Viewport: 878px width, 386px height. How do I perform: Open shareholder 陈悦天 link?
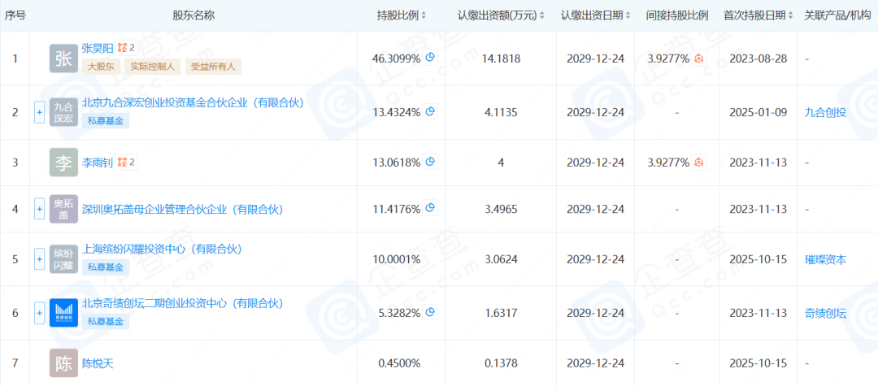click(x=98, y=363)
